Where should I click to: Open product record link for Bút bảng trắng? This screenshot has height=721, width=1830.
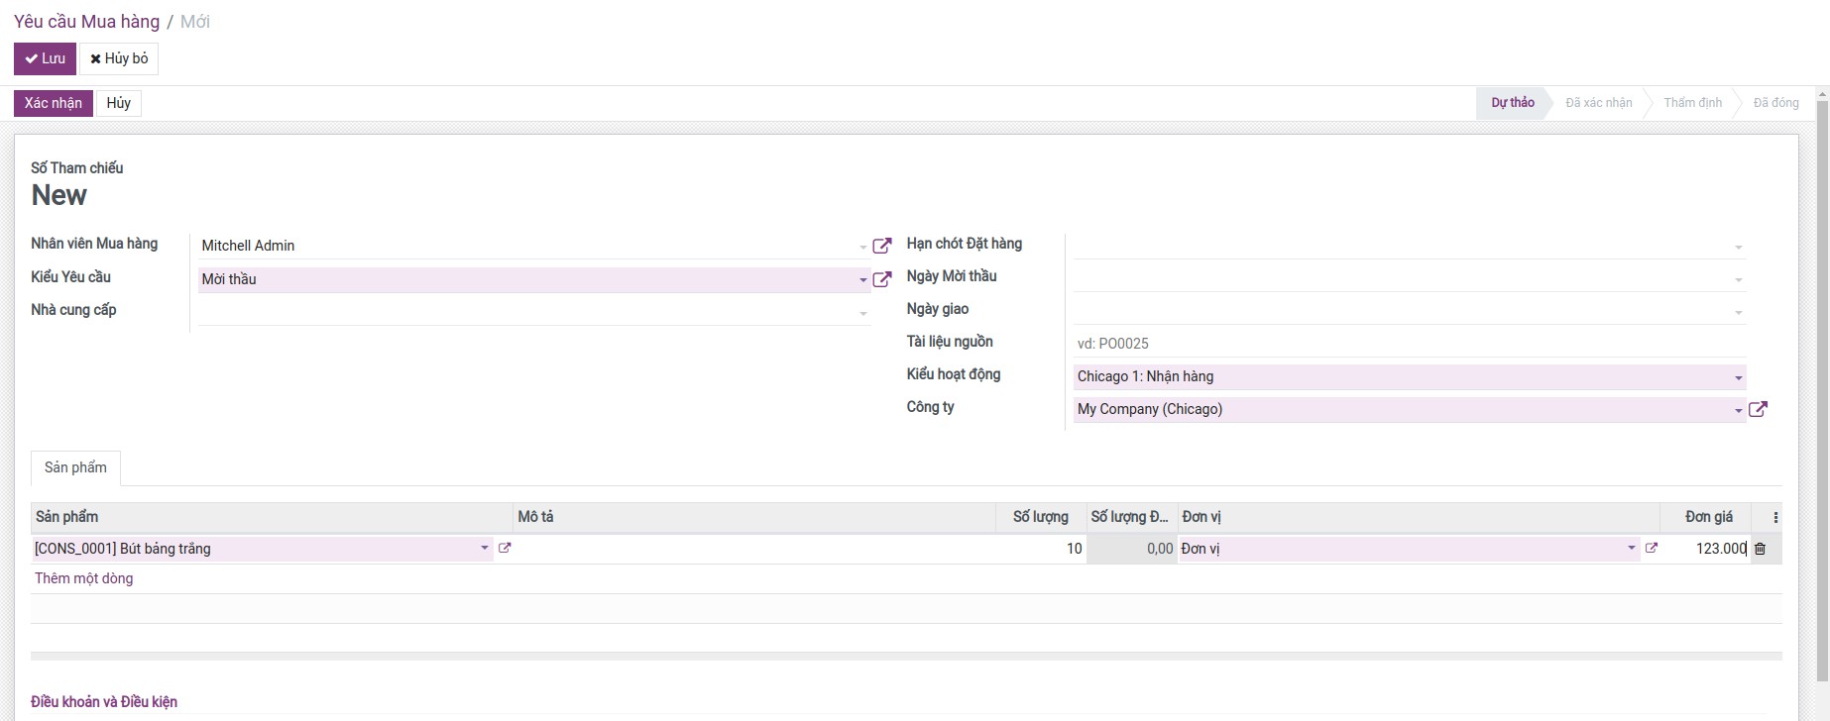click(505, 548)
